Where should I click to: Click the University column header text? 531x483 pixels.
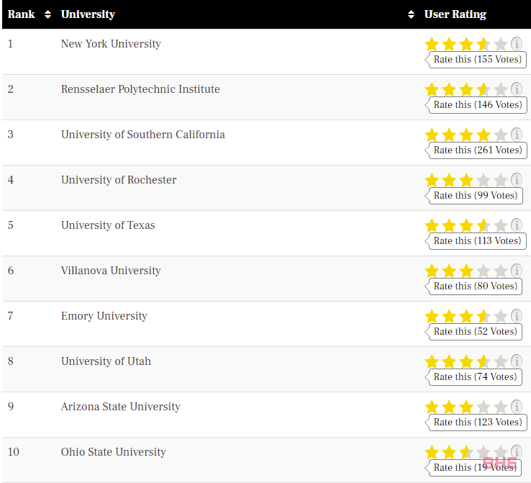click(x=88, y=14)
